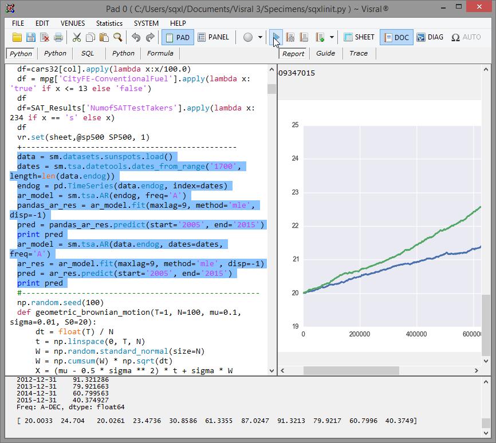Viewport: 496px width, 443px height.
Task: Click the scissors cut icon
Action: (77, 37)
